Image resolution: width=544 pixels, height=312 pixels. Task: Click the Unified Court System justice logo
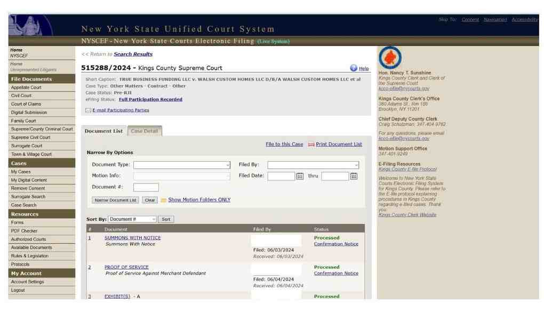(x=30, y=26)
